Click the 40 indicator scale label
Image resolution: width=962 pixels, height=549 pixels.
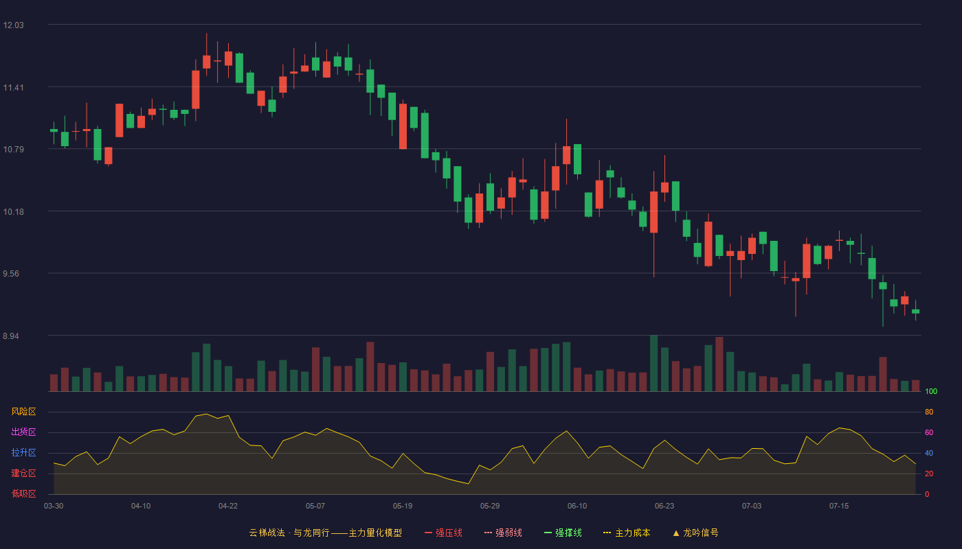(x=929, y=454)
